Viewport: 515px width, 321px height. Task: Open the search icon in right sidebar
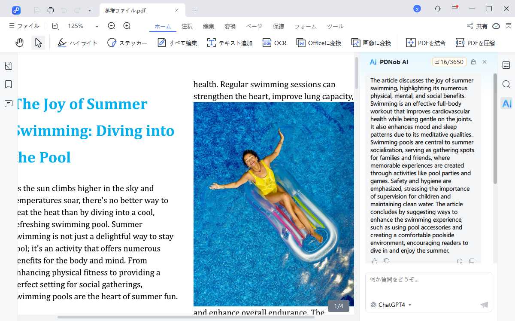click(x=506, y=84)
